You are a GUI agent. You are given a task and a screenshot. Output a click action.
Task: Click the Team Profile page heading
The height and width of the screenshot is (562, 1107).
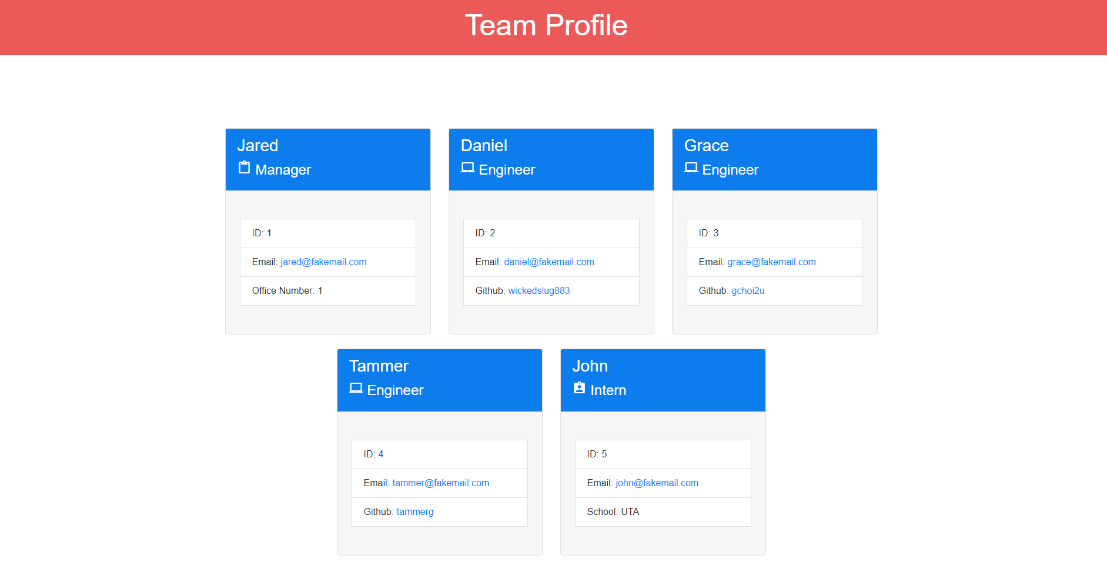click(x=546, y=25)
